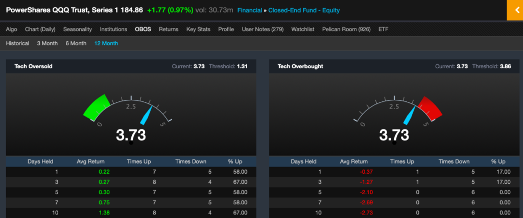Click the Tech Oversold Avg Return column header
Screen dimensions: 523x218
pyautogui.click(x=91, y=162)
